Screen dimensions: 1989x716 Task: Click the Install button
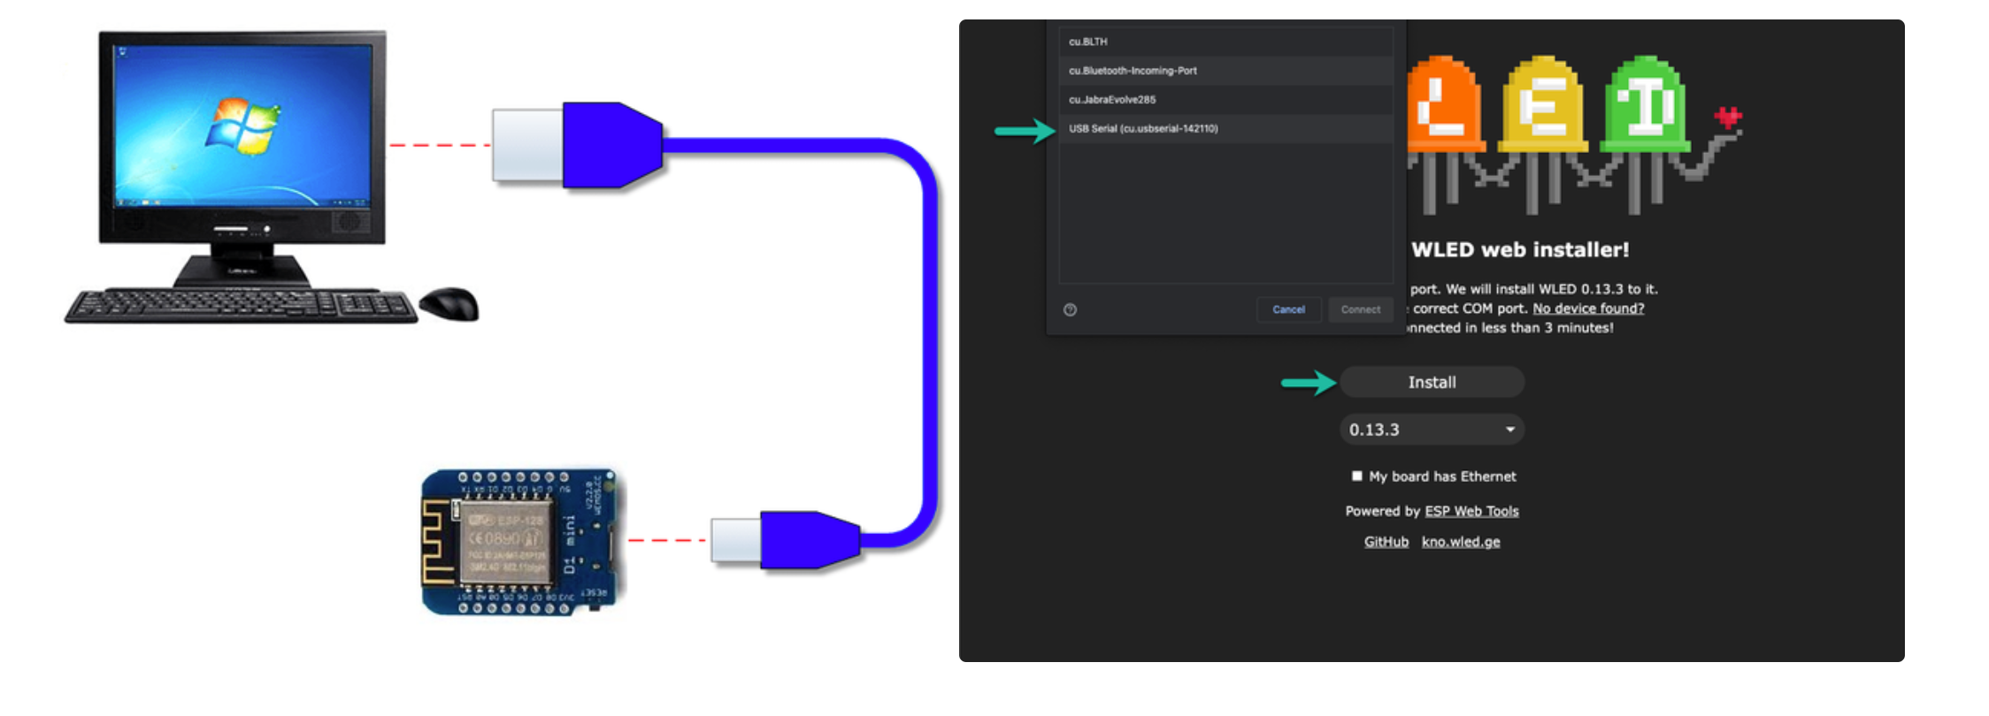pos(1432,382)
